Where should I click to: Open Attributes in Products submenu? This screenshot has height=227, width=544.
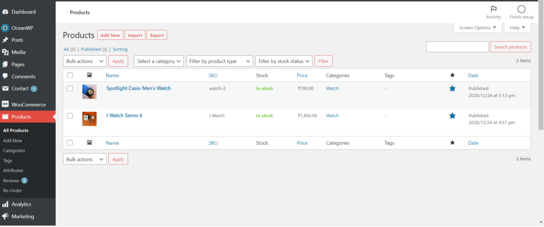(x=13, y=170)
